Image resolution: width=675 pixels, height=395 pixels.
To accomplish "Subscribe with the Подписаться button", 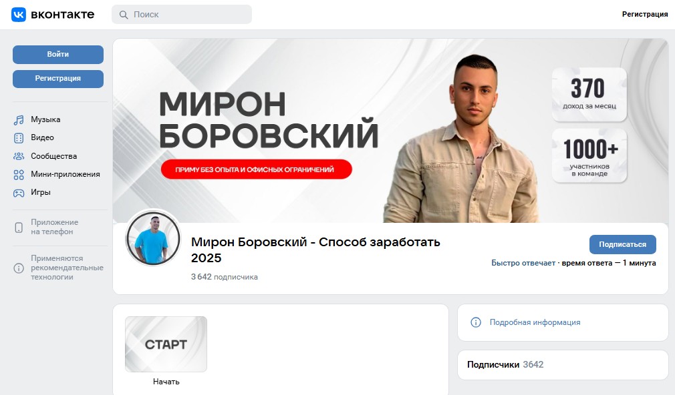I will 622,245.
